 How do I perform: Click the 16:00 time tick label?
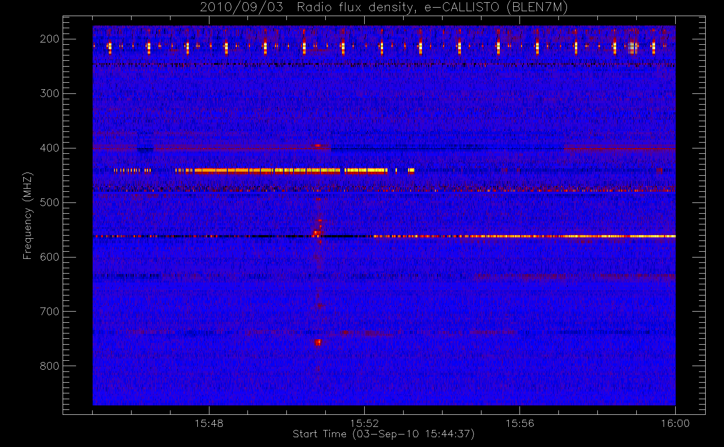675,423
